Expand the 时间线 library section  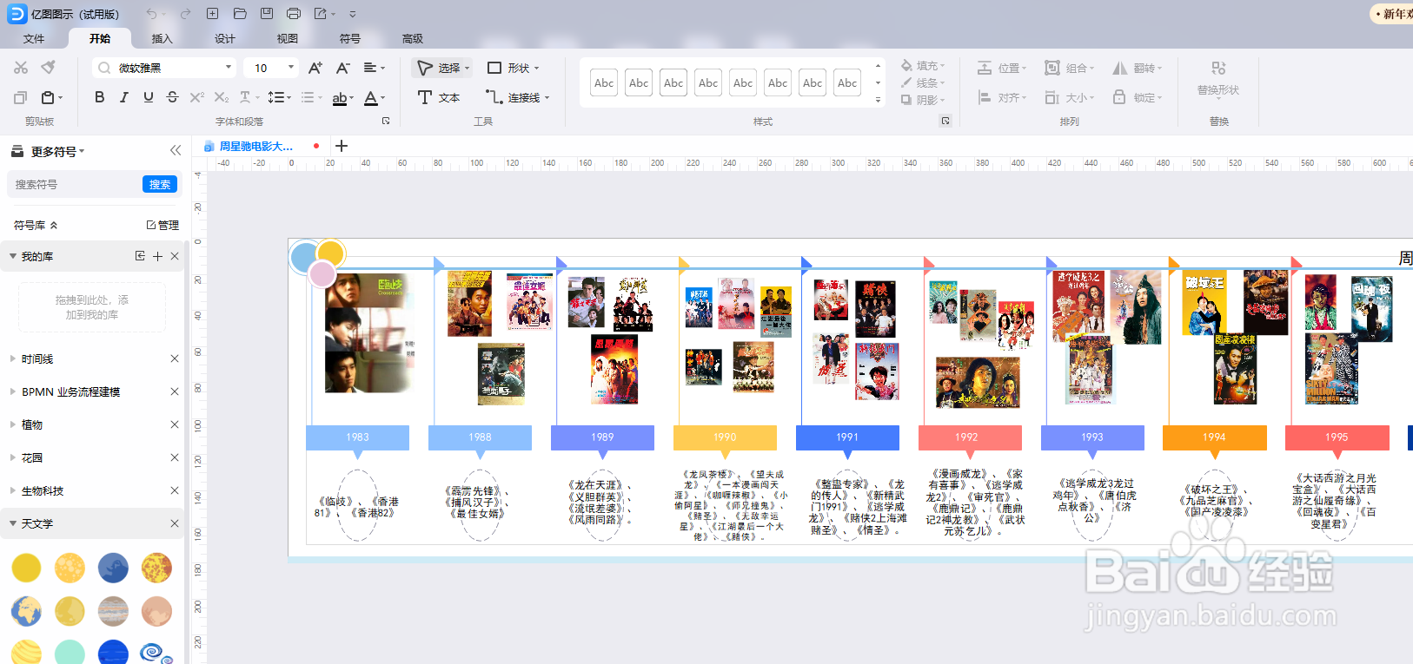point(13,358)
